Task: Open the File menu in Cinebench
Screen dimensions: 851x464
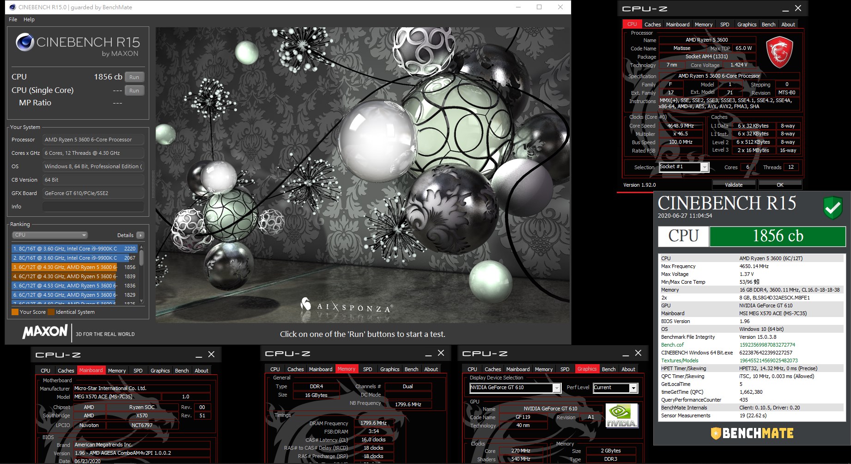Action: tap(13, 19)
